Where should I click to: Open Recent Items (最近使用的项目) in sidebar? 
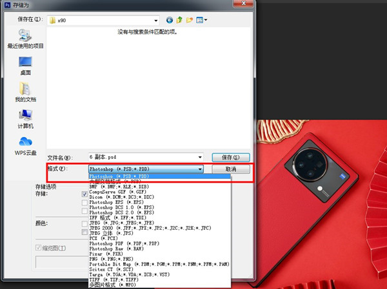coord(25,39)
